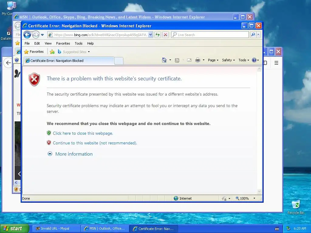Expand the address bar URL dropdown arrow
This screenshot has height=233, width=311.
click(x=150, y=35)
